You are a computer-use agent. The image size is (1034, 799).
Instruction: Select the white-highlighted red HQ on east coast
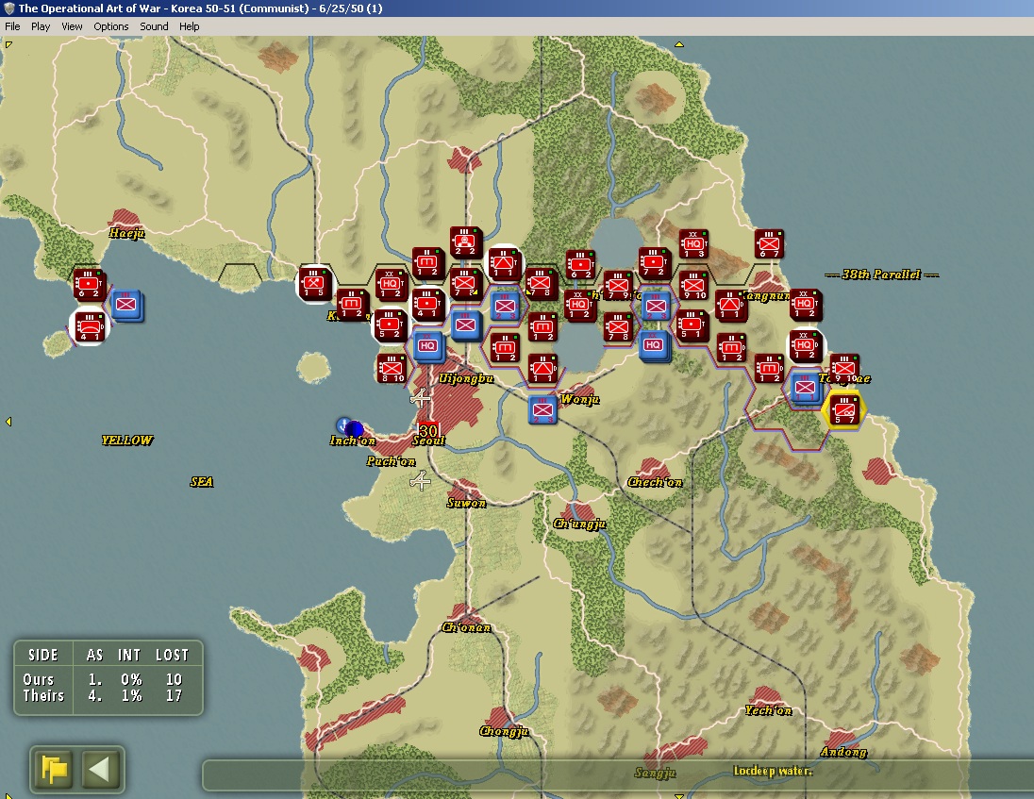pyautogui.click(x=805, y=347)
